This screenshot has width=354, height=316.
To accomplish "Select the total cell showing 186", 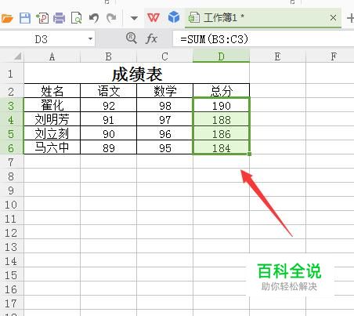I will pyautogui.click(x=221, y=133).
